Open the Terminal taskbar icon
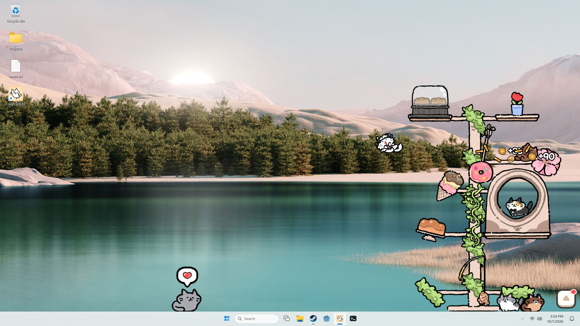Screen dimensions: 580x326 pos(353,318)
